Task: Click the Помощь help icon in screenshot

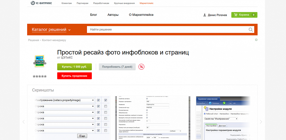Action: coord(210,103)
